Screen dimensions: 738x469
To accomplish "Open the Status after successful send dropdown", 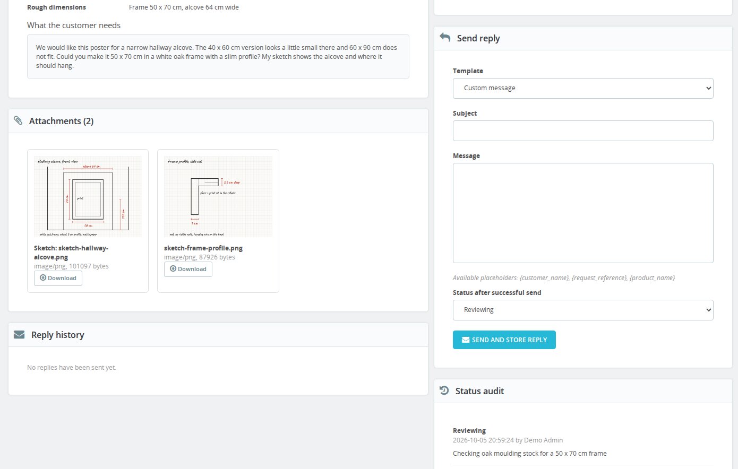I will [583, 310].
